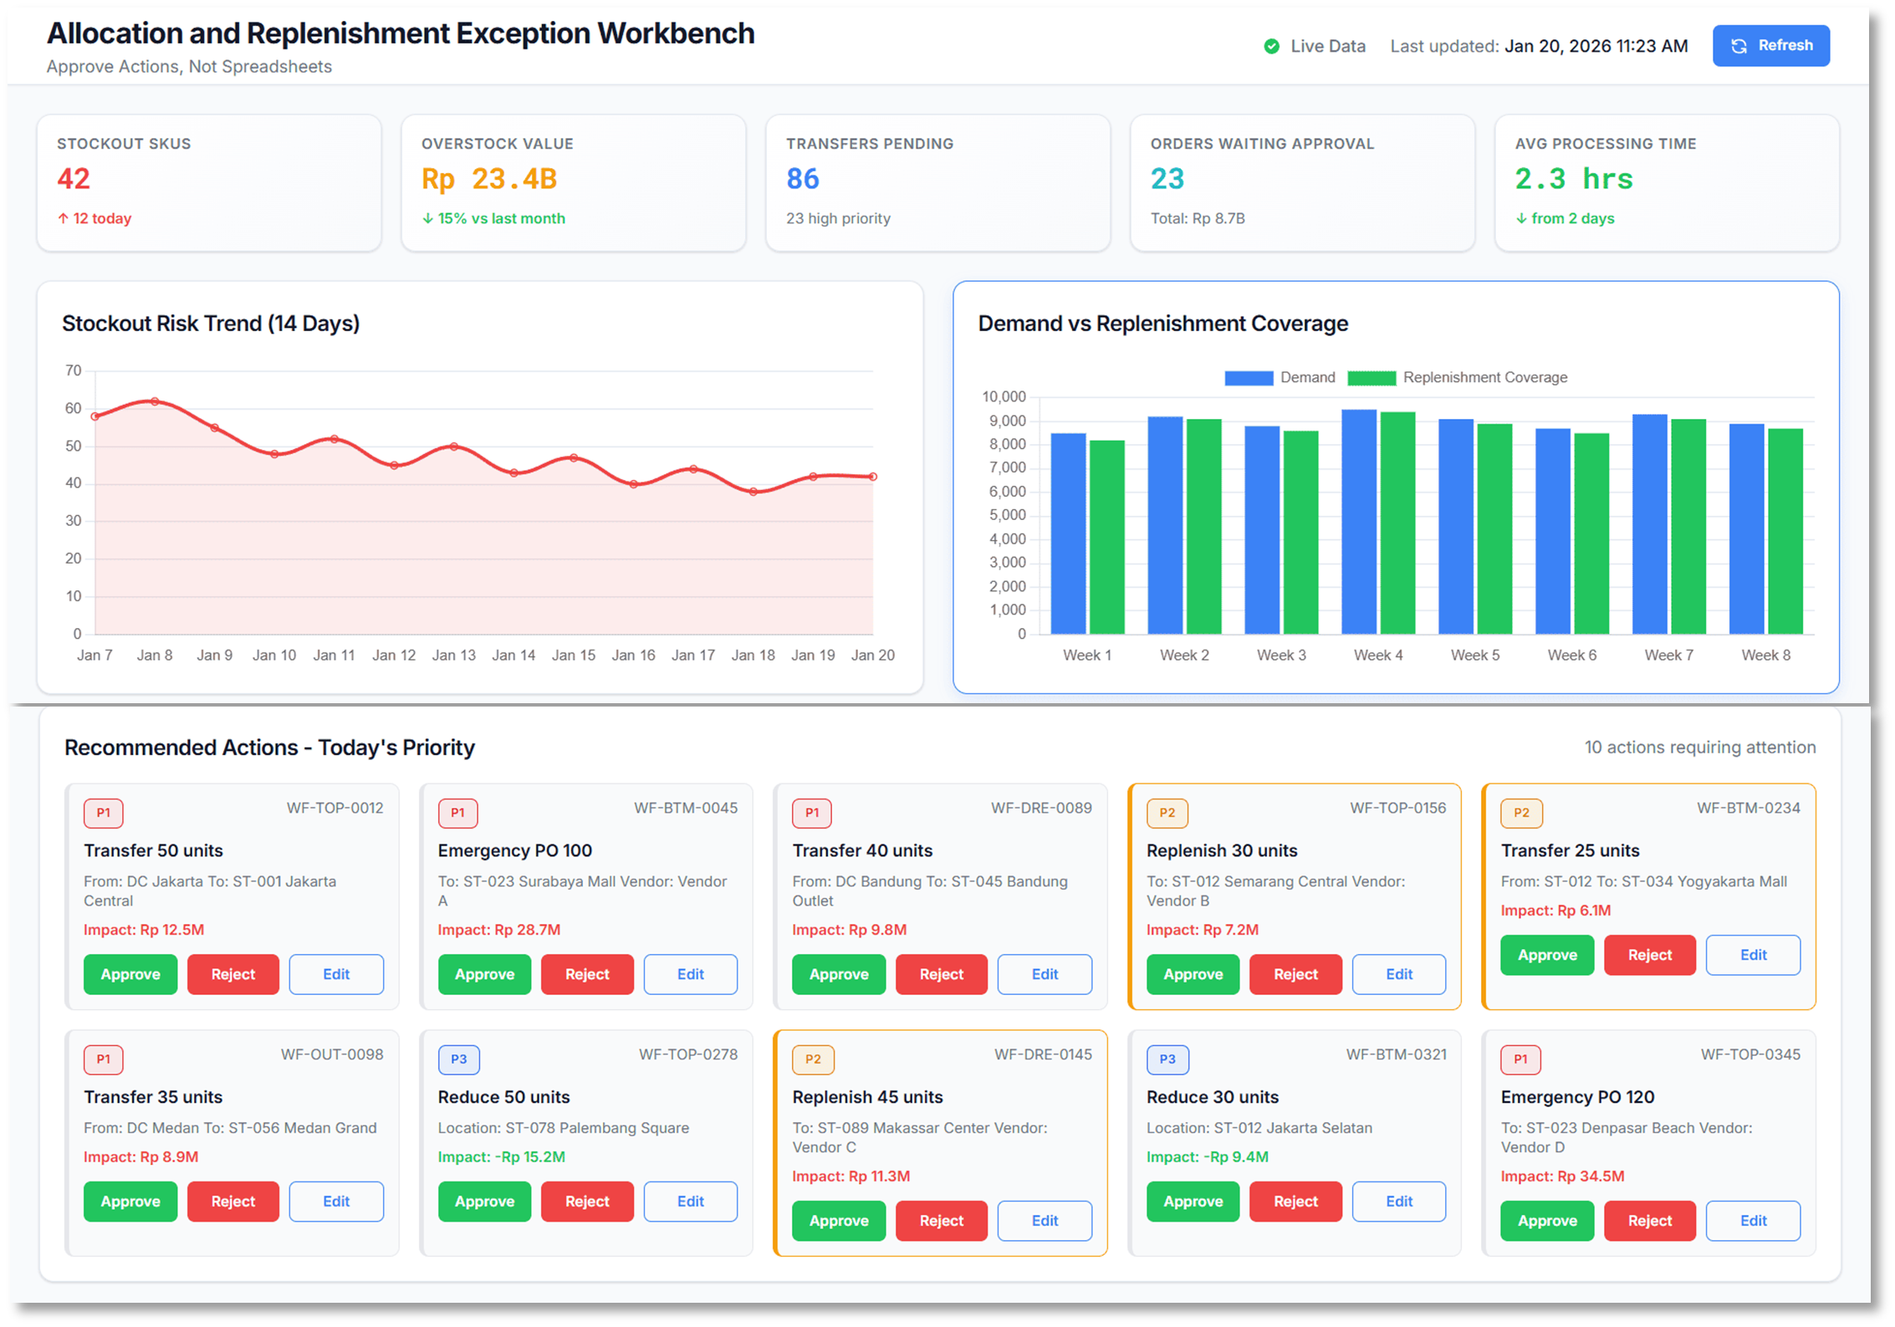This screenshot has width=1895, height=1327.
Task: Click the P1 badge on Emergency PO 120 card
Action: pos(1520,1059)
